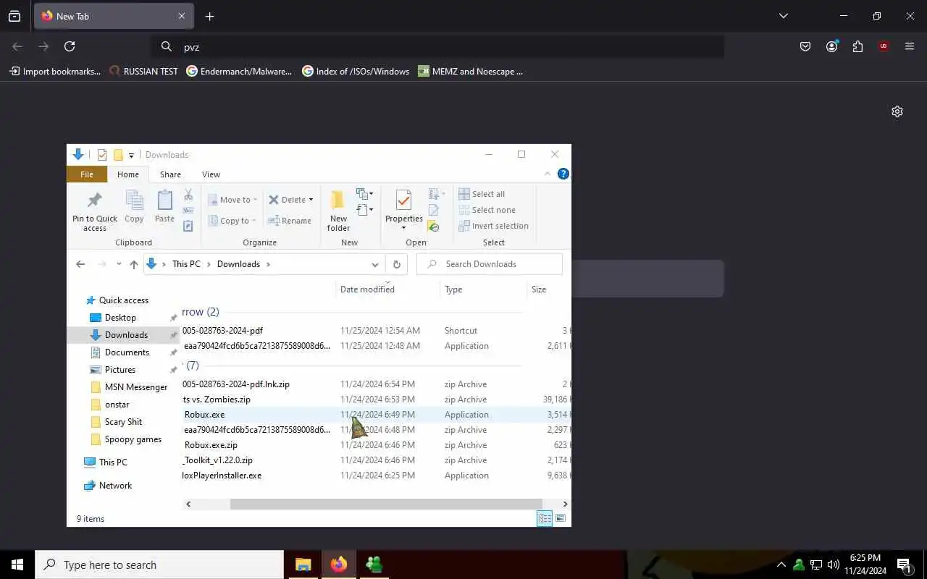Expand the Delete dropdown arrow
The height and width of the screenshot is (579, 927).
coord(311,200)
